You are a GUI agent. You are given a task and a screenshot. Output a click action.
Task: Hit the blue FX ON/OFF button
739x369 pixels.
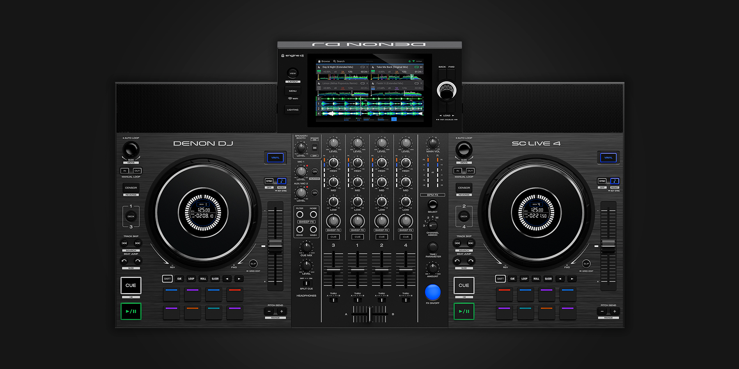pyautogui.click(x=433, y=292)
